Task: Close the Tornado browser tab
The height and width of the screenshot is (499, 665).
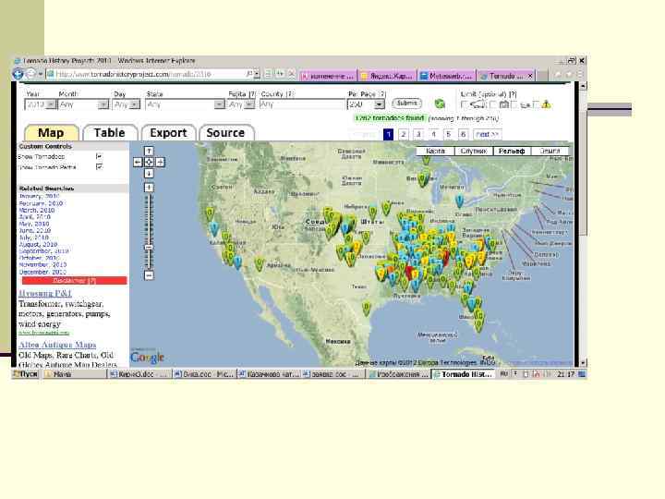Action: pyautogui.click(x=530, y=76)
